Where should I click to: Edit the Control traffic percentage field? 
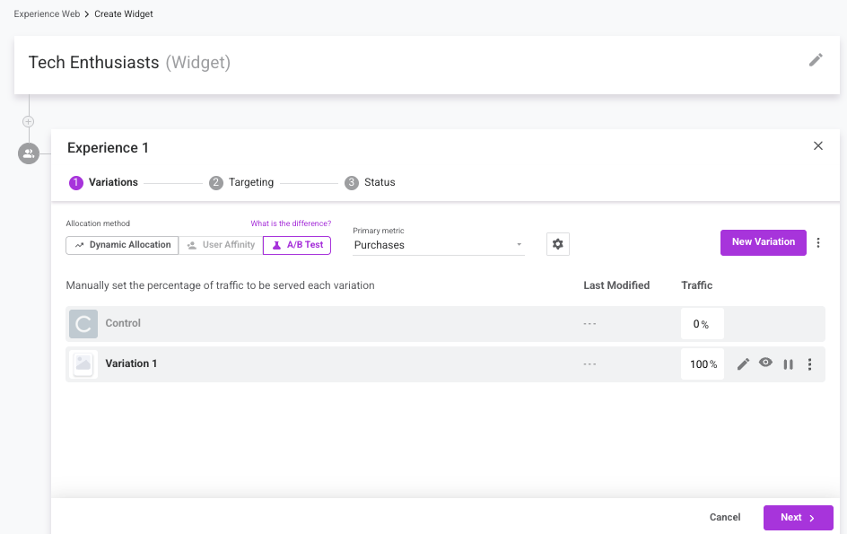click(x=702, y=324)
